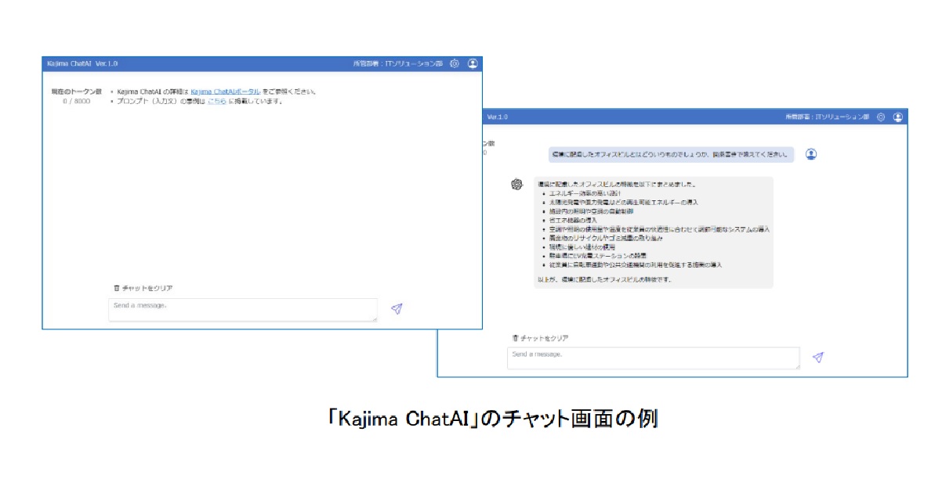Click answer line '省エネ機器の導入'
This screenshot has width=942, height=493.
(573, 221)
